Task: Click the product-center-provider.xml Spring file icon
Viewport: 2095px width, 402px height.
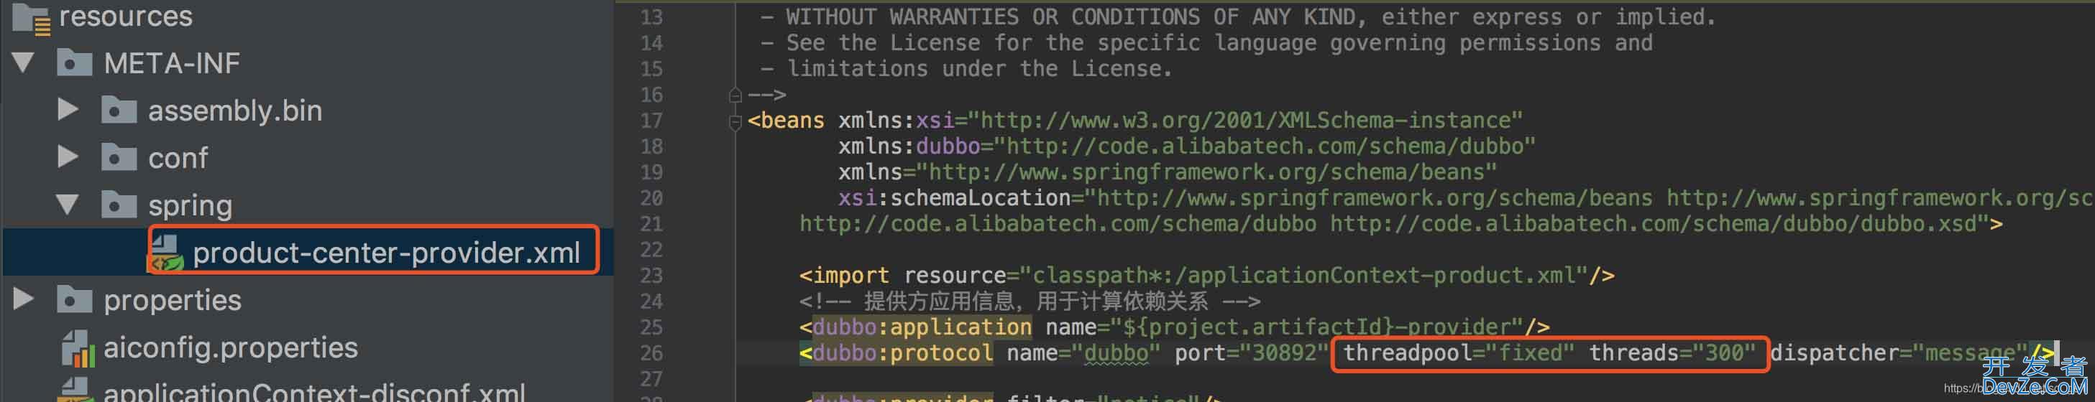Action: 165,253
